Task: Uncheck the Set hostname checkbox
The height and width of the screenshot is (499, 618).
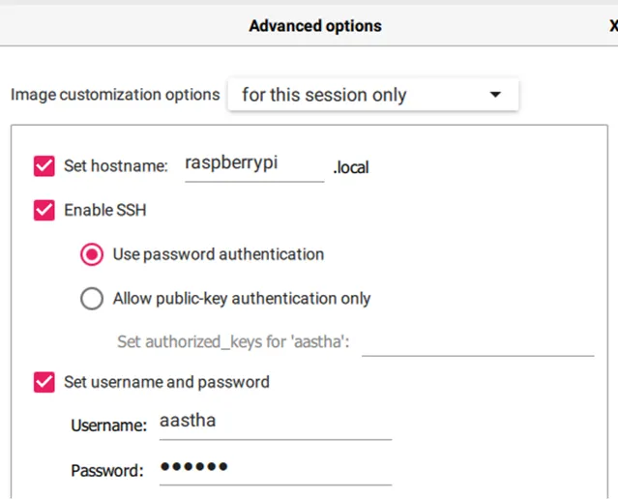Action: click(44, 165)
